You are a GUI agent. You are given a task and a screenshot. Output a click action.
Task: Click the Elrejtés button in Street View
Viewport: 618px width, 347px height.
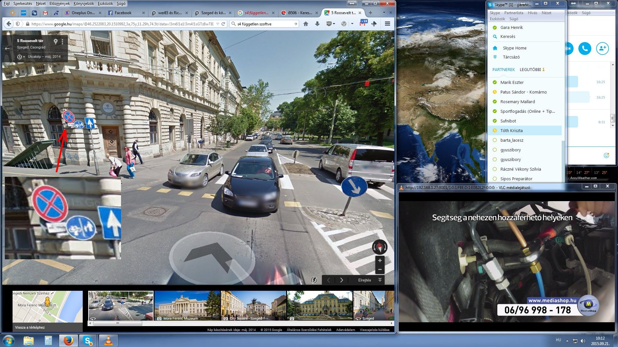tap(364, 280)
